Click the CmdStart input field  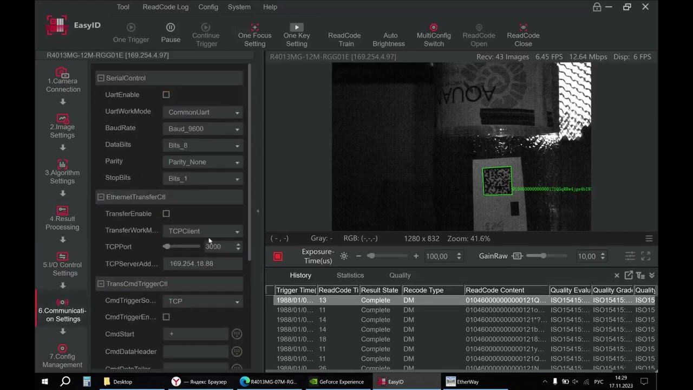coord(195,334)
